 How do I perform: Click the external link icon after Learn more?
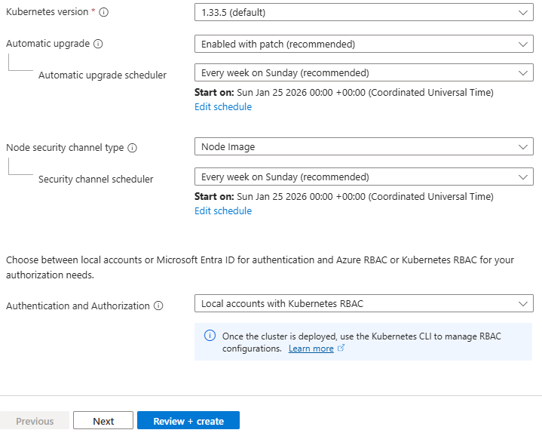(341, 349)
